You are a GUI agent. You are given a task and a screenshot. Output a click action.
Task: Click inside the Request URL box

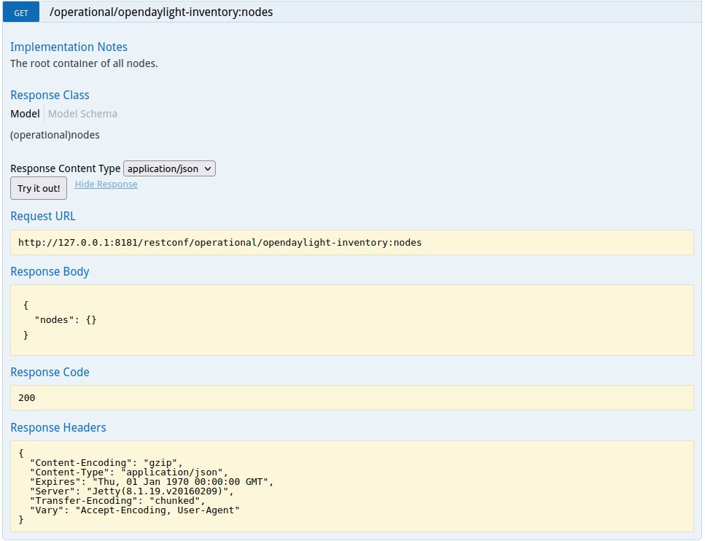click(351, 243)
